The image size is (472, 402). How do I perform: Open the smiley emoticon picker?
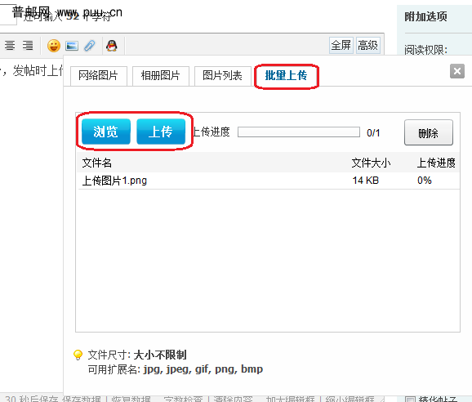(x=54, y=46)
